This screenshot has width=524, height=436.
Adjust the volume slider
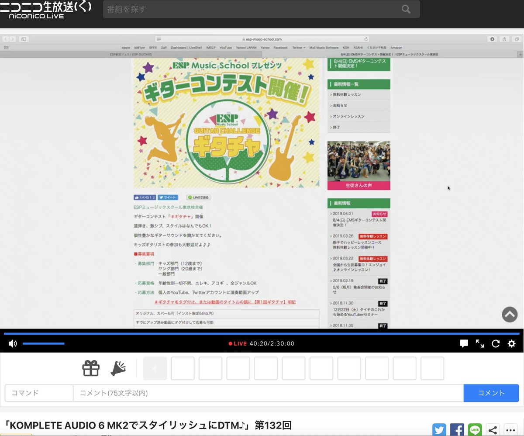click(x=43, y=344)
